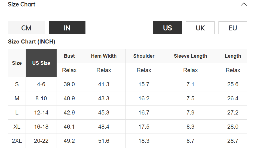Click the dark US Size column header

(x=41, y=63)
